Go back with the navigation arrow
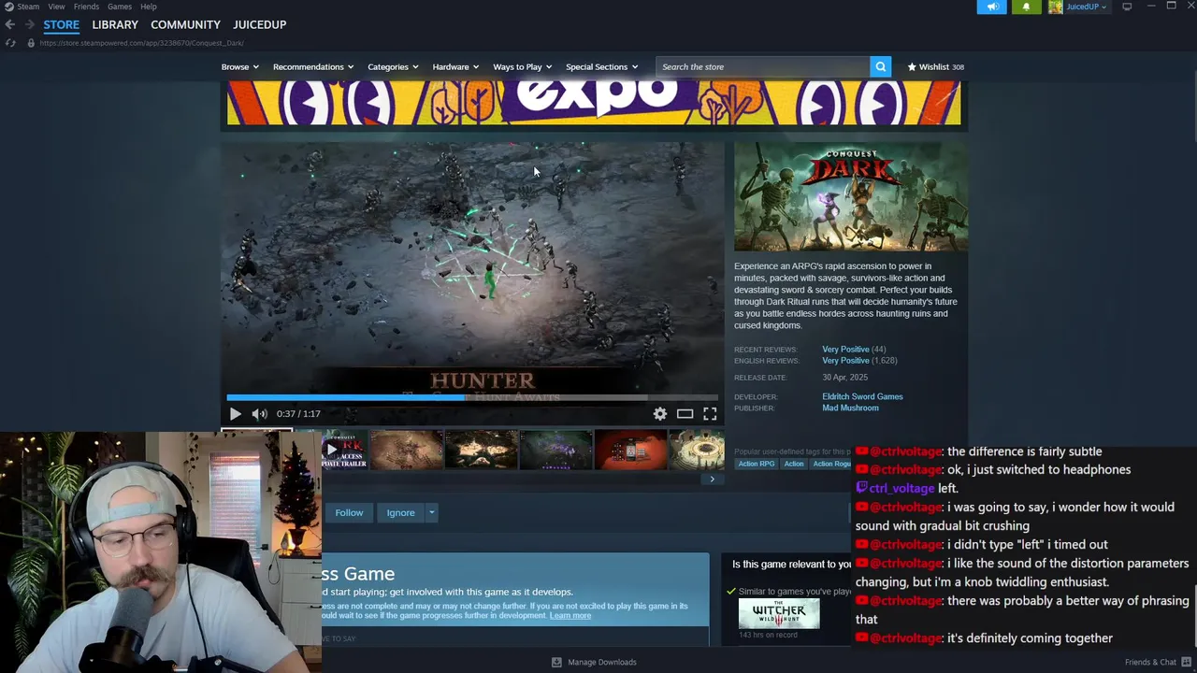Viewport: 1197px width, 673px height. coord(9,24)
